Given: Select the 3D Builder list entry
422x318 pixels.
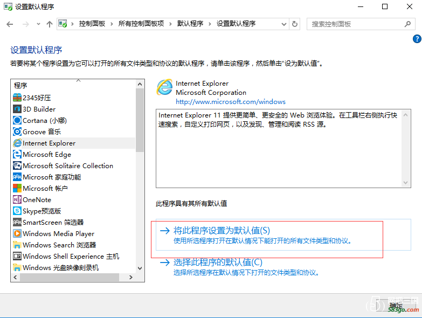Looking at the screenshot, I should [73, 109].
